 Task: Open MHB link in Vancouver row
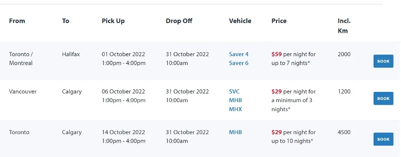point(235,100)
